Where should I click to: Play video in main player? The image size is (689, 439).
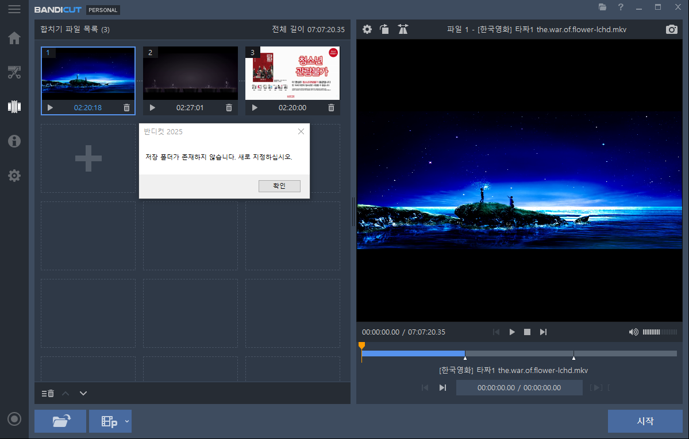point(512,332)
